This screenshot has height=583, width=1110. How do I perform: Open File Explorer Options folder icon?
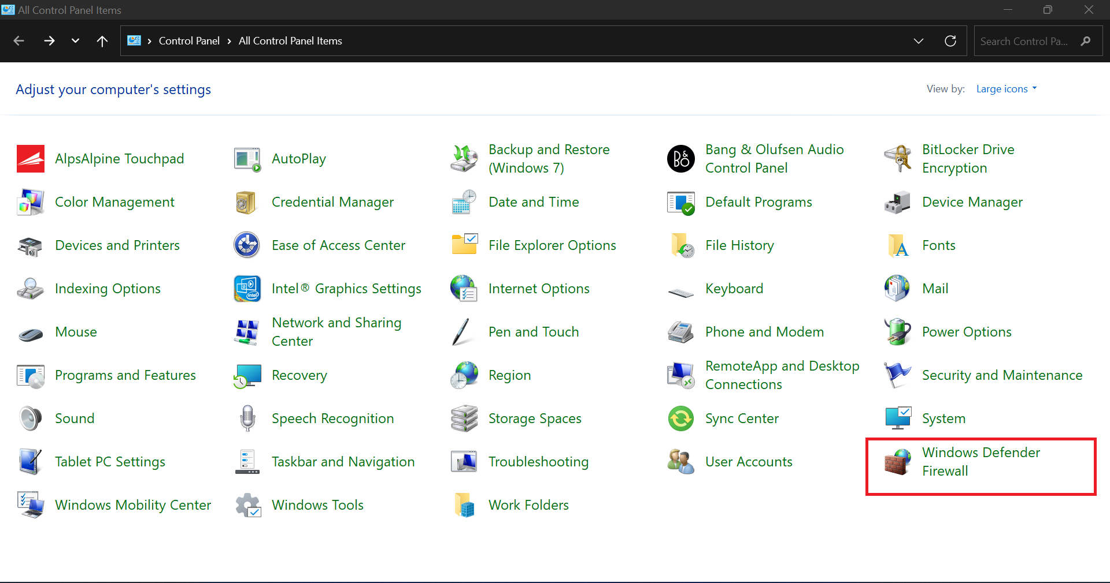pyautogui.click(x=464, y=245)
